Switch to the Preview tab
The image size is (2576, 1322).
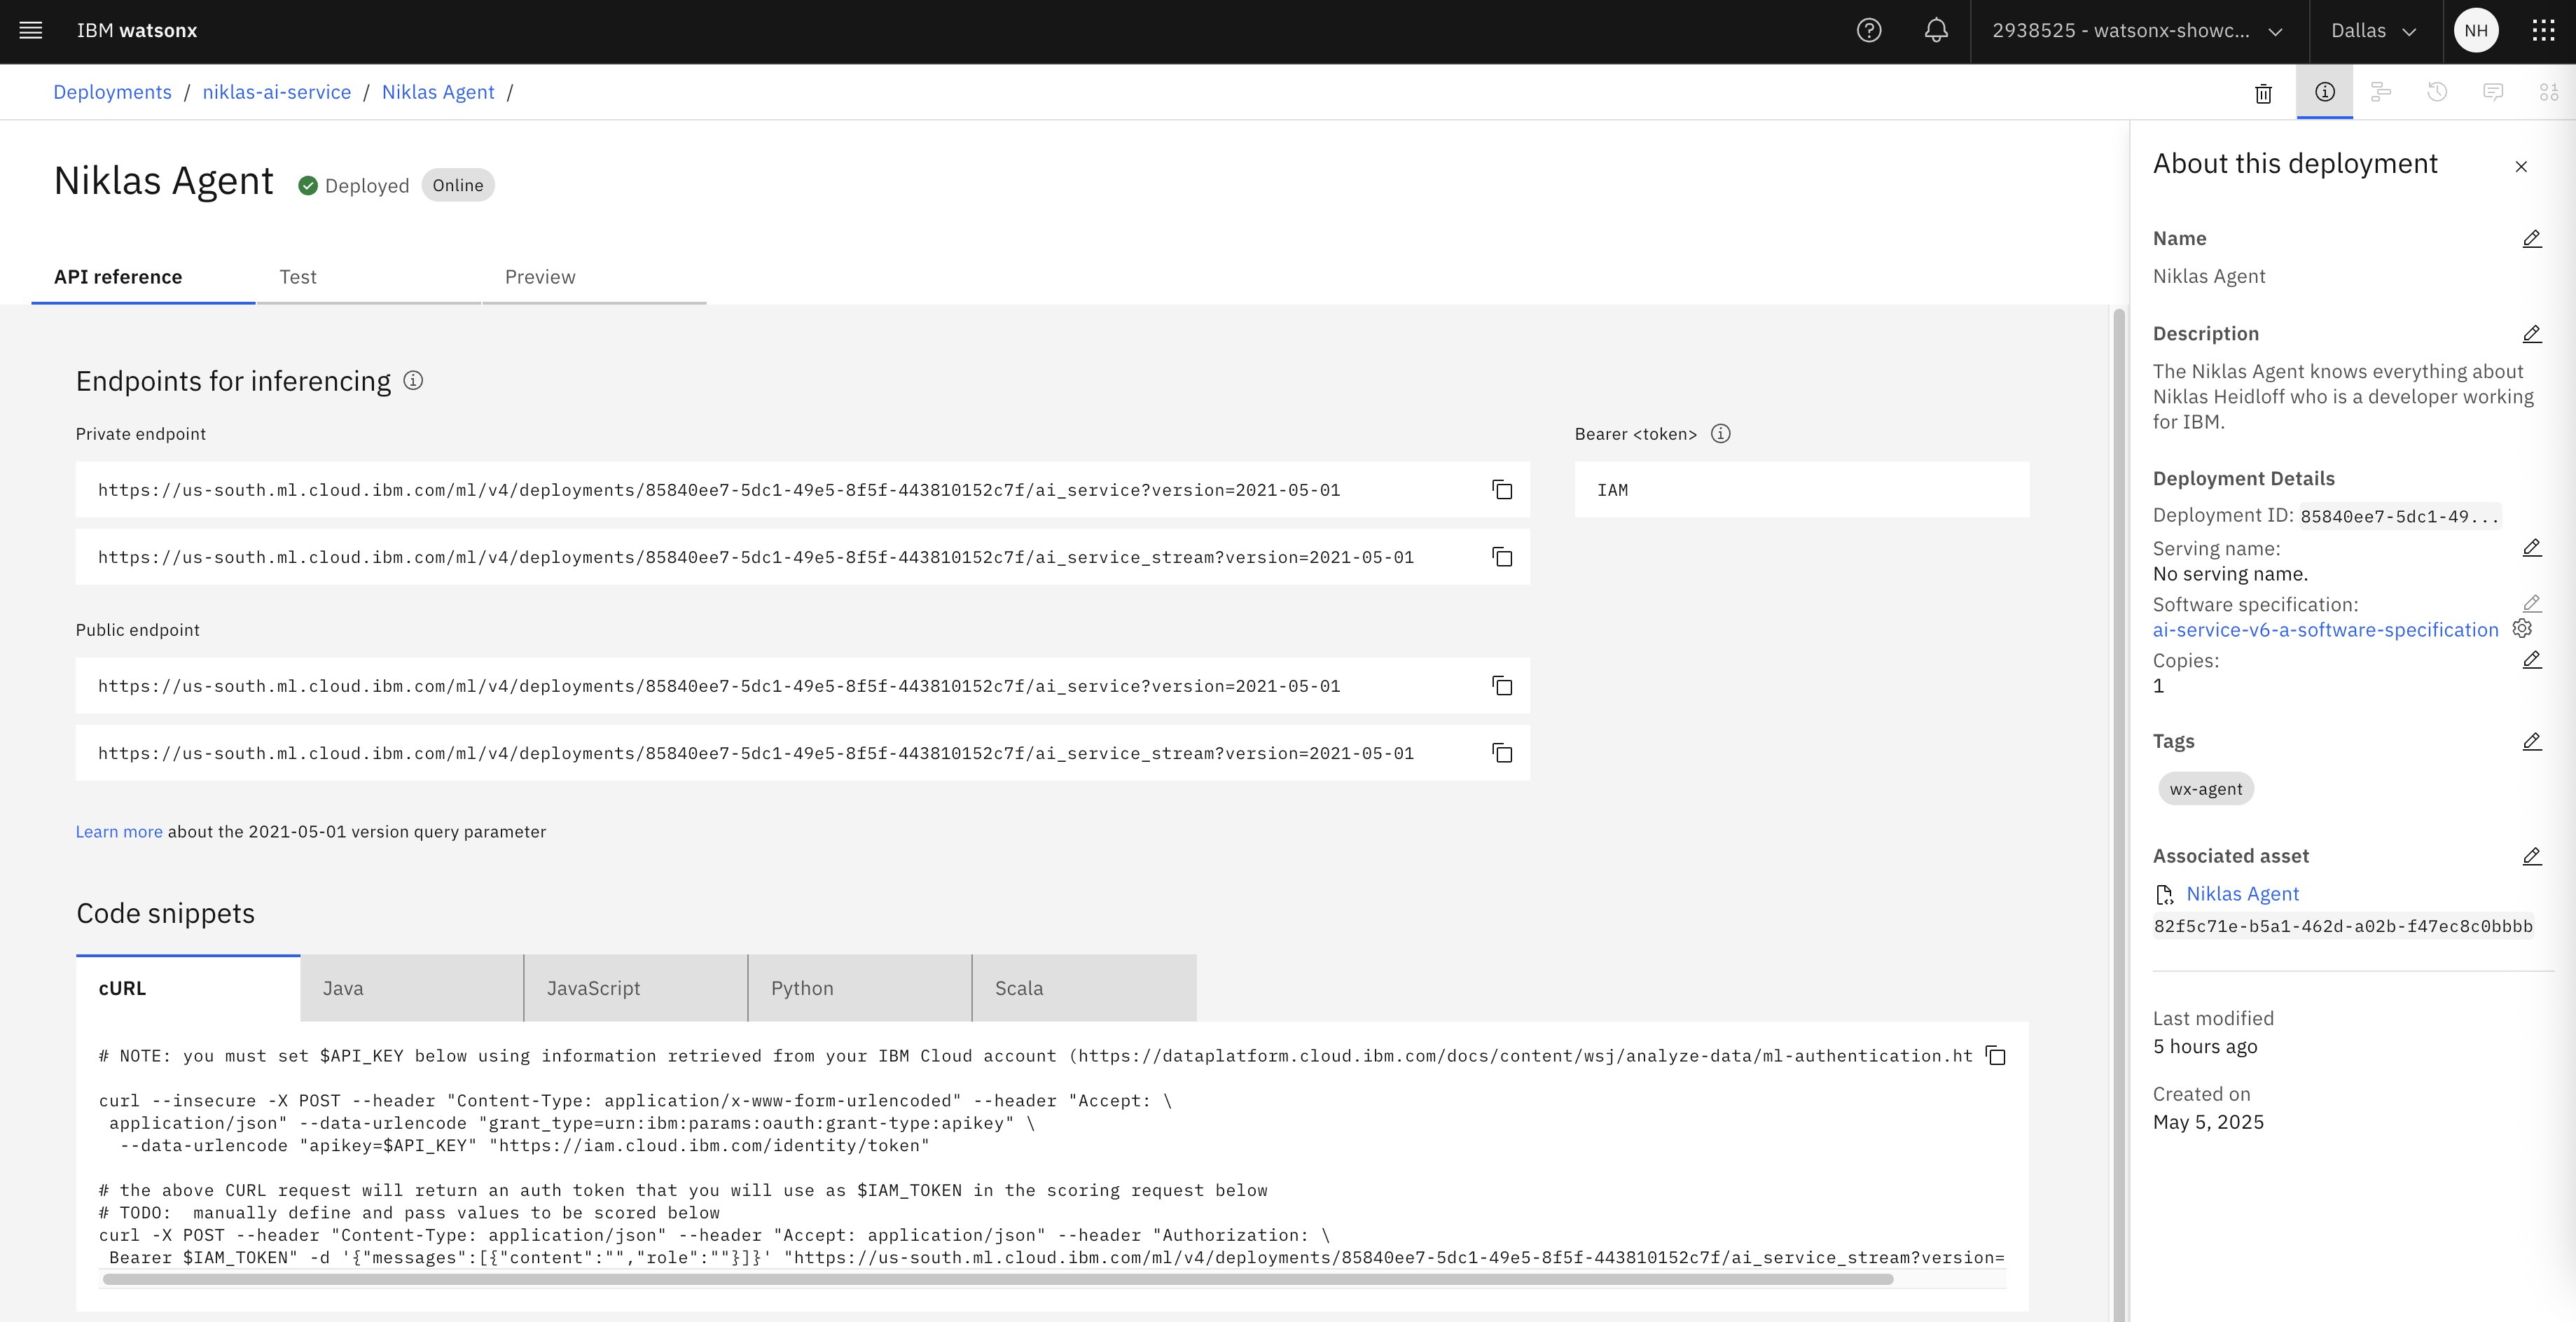pos(594,278)
